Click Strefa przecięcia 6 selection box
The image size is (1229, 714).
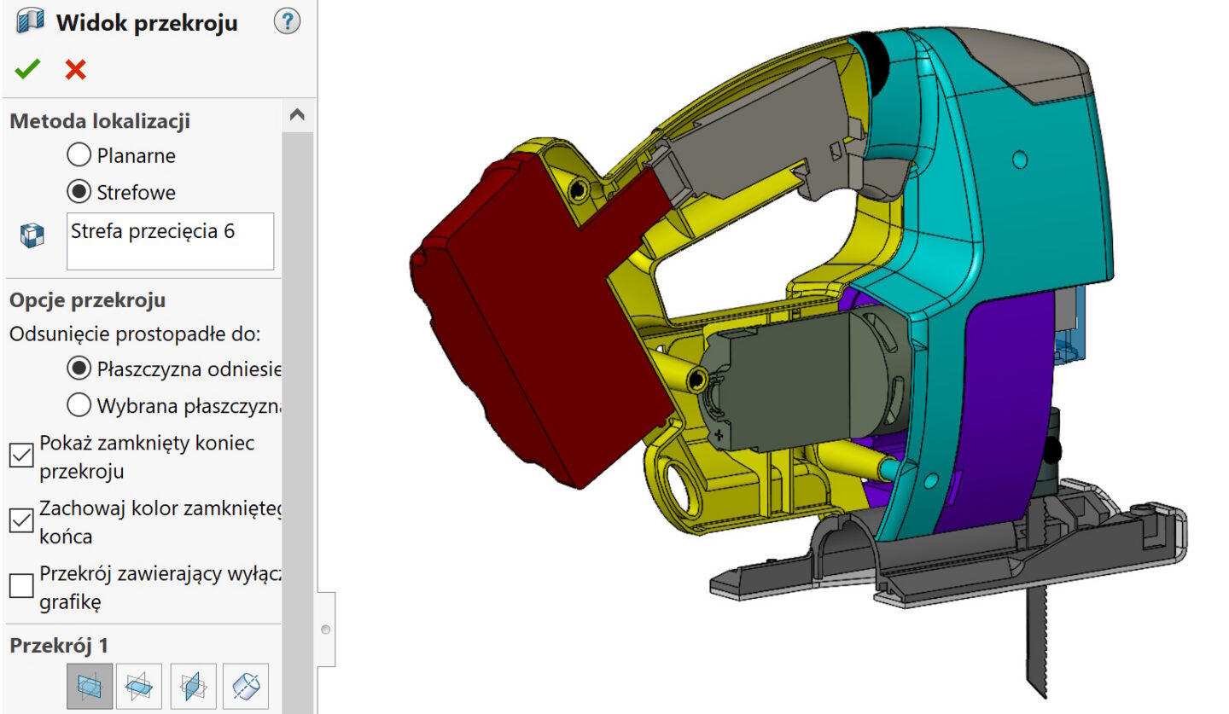171,241
